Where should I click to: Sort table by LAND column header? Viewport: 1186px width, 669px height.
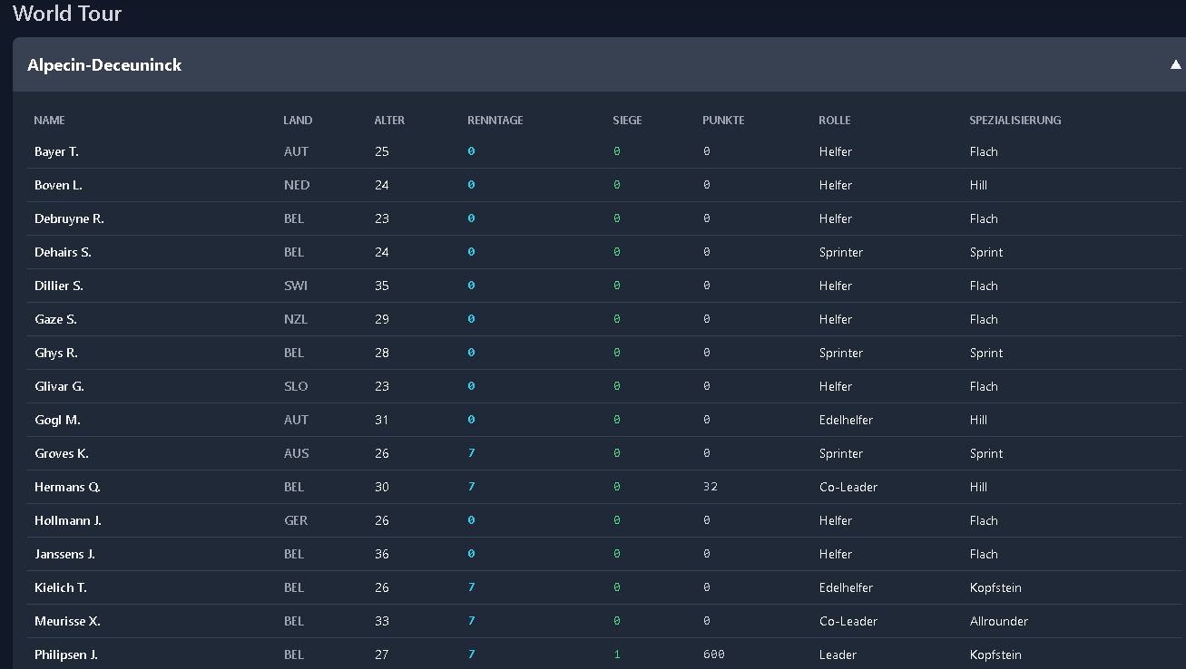[298, 121]
